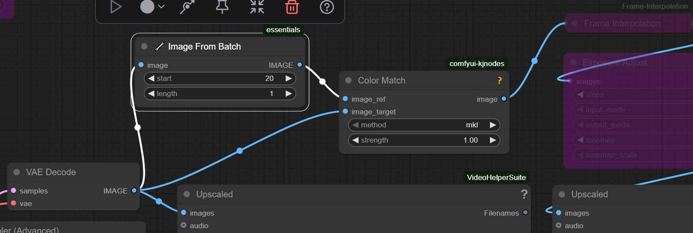Click the IMAGE output socket on VAE Decode
The width and height of the screenshot is (693, 233).
point(134,190)
